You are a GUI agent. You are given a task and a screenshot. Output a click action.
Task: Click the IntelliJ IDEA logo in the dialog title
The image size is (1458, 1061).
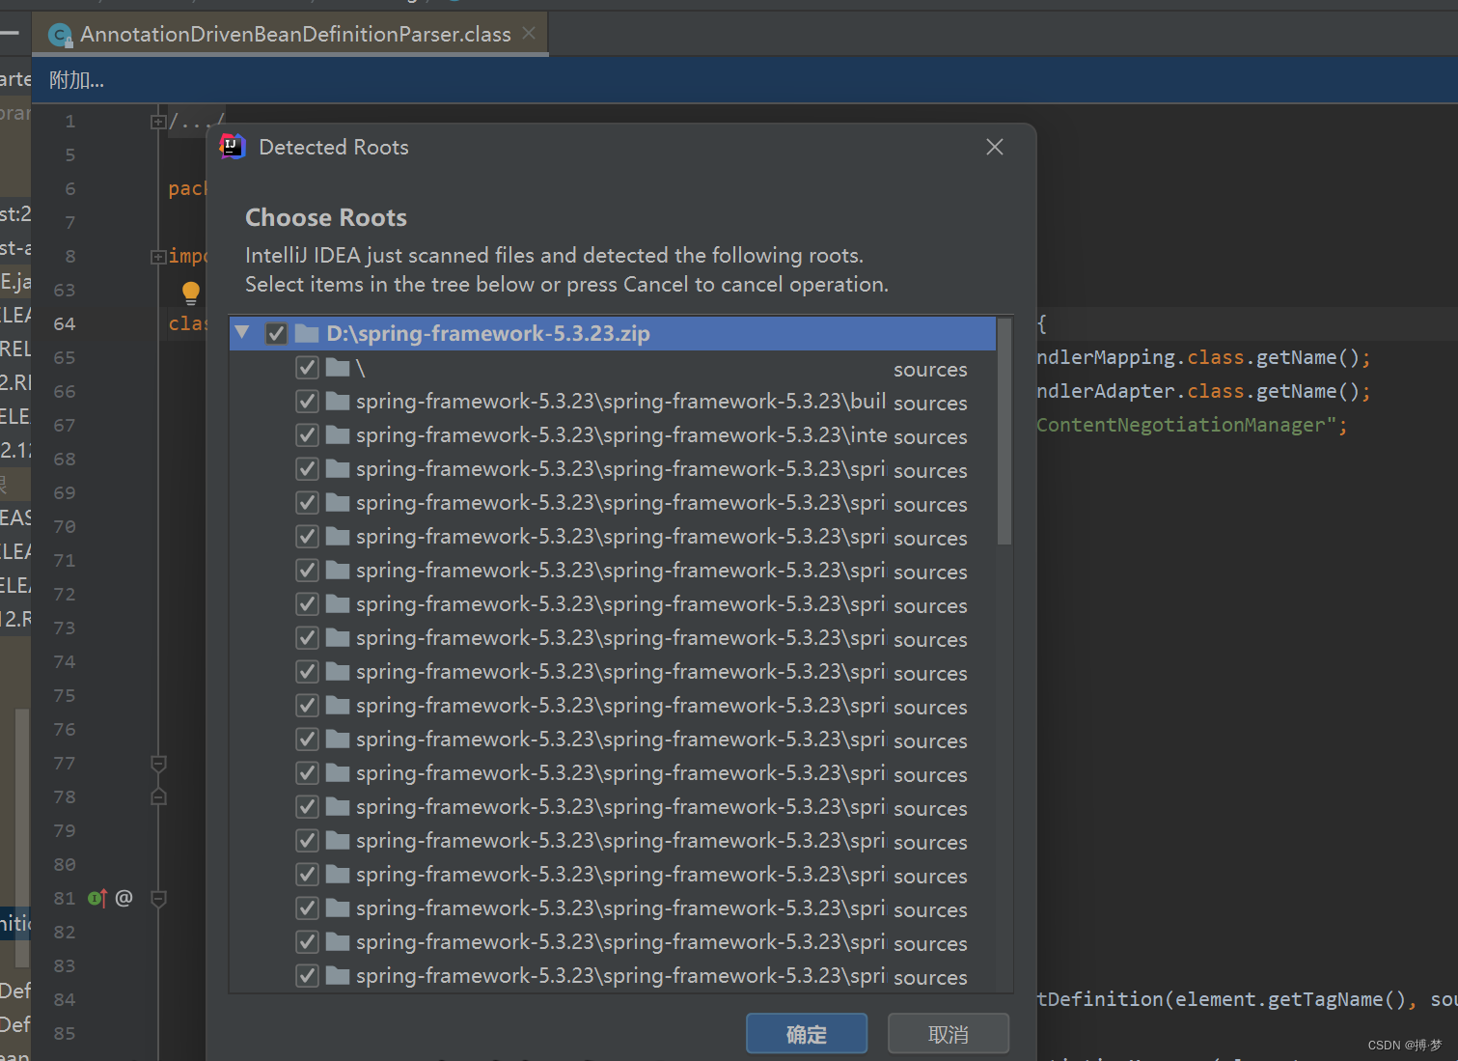point(233,147)
